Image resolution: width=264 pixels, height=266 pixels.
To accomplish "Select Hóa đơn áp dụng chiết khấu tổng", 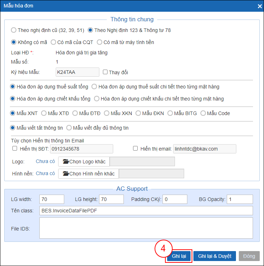I will [x=12, y=99].
